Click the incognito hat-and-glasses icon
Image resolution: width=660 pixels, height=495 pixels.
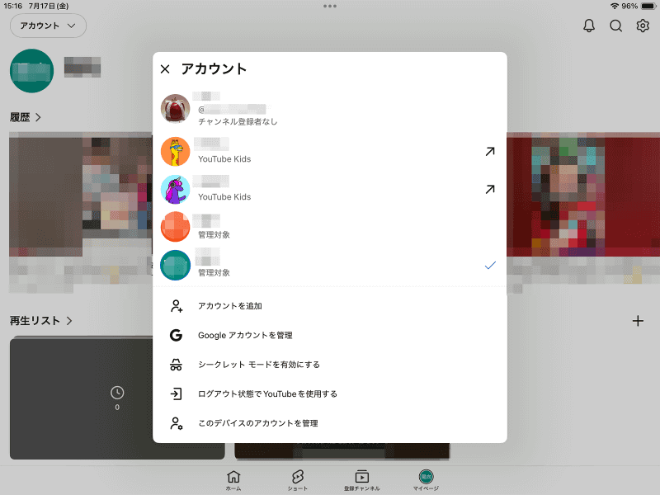pyautogui.click(x=176, y=365)
